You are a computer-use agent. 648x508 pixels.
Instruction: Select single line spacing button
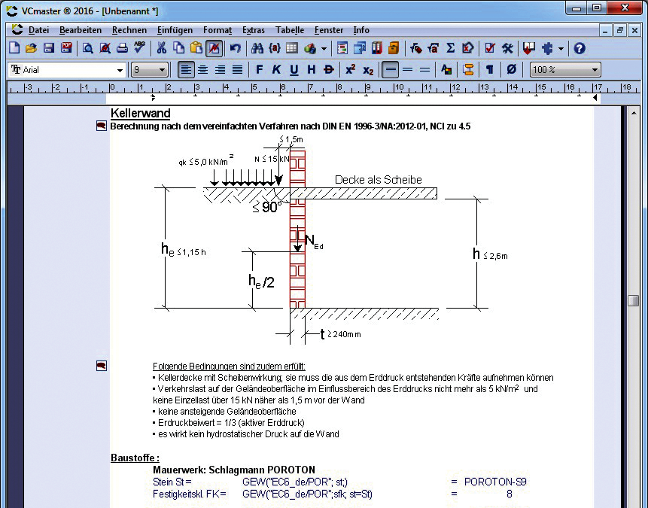(x=390, y=70)
